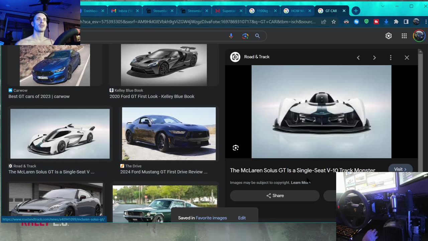Open 'The McLaren Solus GT Is a Single-Seat V ...' caption
The width and height of the screenshot is (428, 241).
point(51,172)
